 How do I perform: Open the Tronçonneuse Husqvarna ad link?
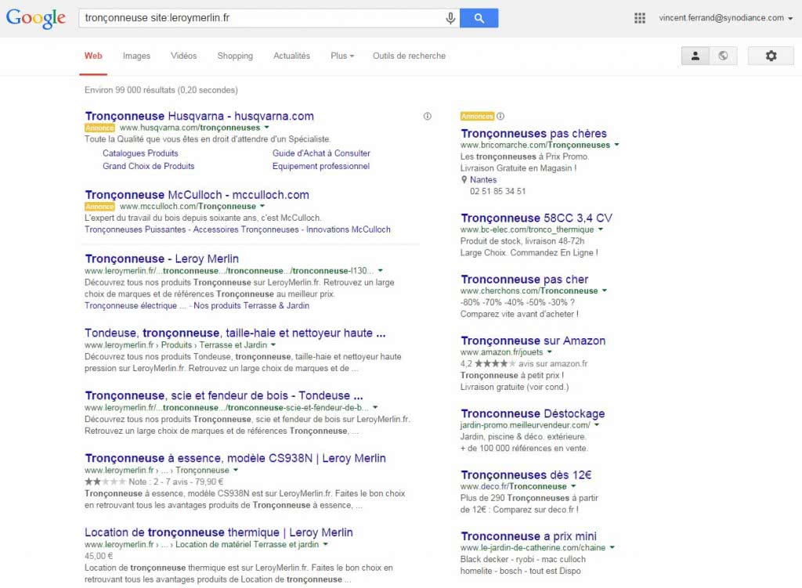coord(200,116)
